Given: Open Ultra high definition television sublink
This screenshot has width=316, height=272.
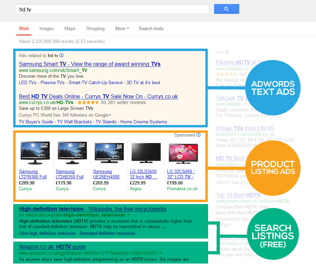Looking at the screenshot, I should [47, 233].
